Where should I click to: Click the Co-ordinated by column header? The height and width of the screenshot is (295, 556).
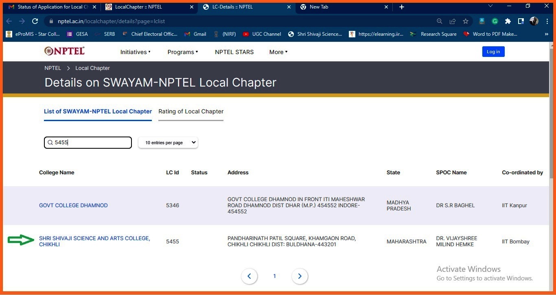click(x=523, y=173)
